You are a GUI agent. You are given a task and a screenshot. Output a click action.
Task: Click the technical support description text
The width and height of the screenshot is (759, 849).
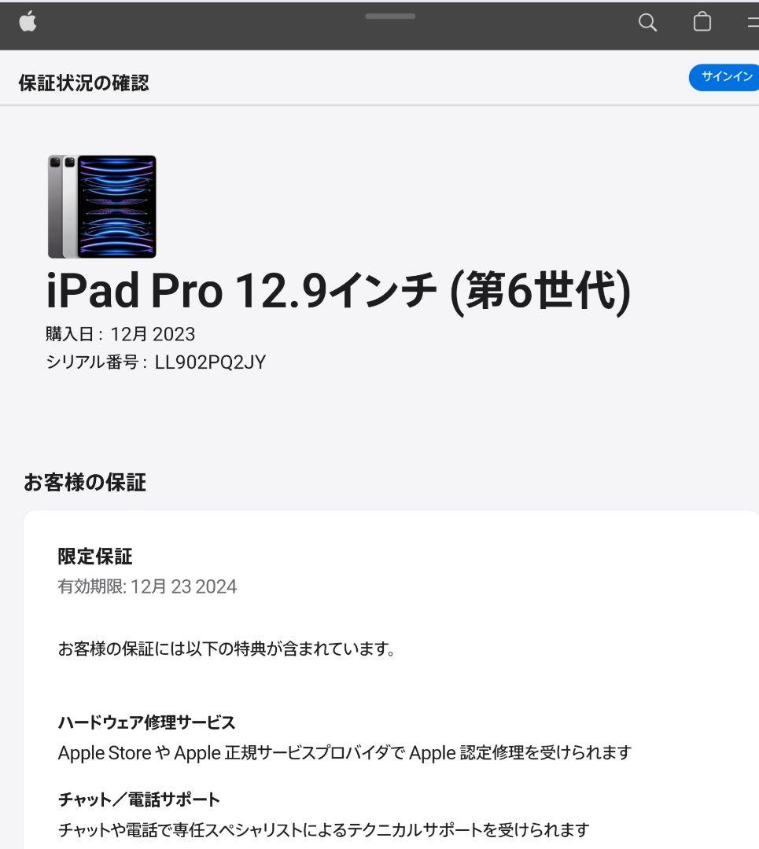(x=323, y=829)
